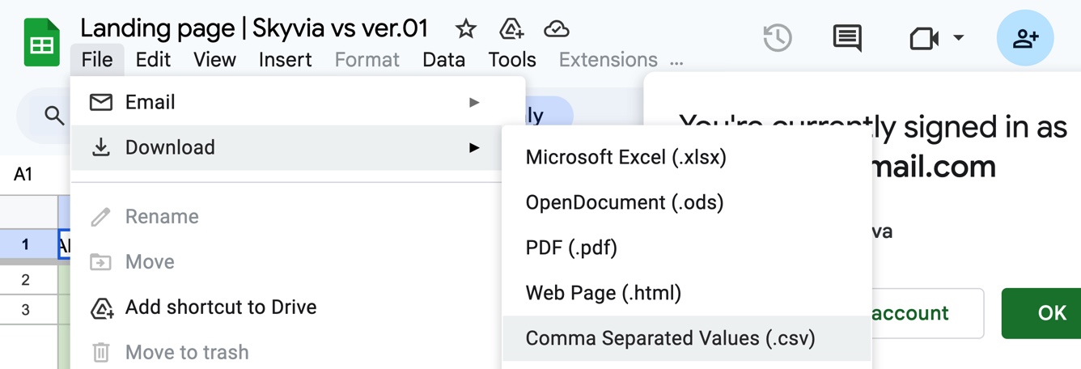This screenshot has height=369, width=1081.
Task: Open the View menu
Action: (214, 60)
